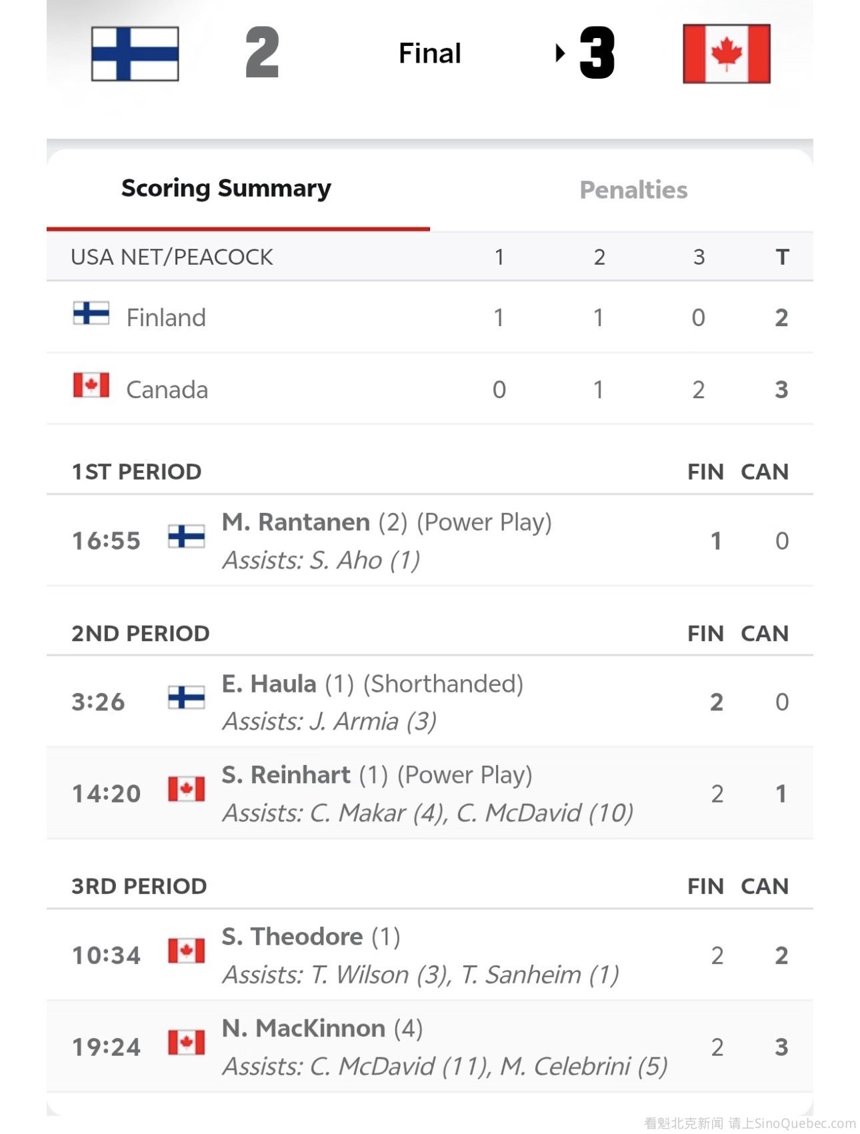Tap S. Theodore's name
Image resolution: width=860 pixels, height=1134 pixels.
292,937
